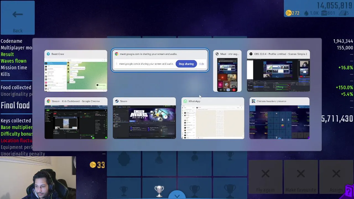
Task: Click the food burger icon showing 801
Action: 324,13
